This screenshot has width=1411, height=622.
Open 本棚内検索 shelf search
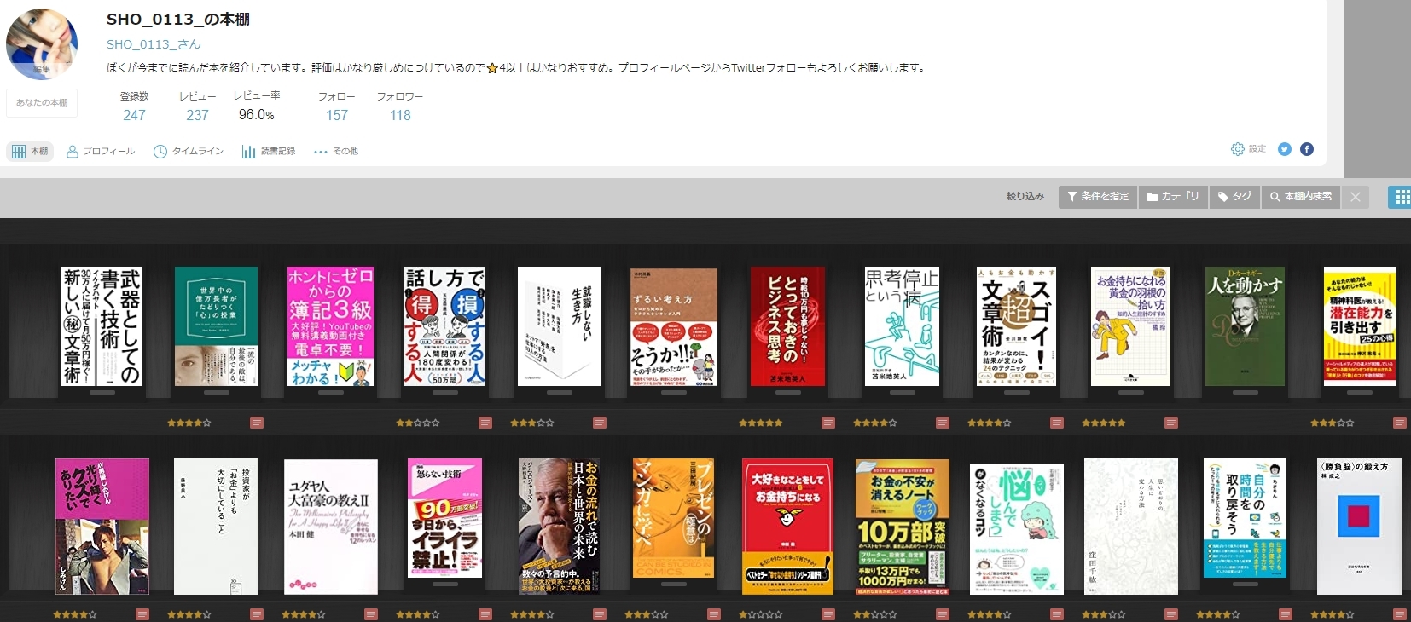(x=1301, y=197)
